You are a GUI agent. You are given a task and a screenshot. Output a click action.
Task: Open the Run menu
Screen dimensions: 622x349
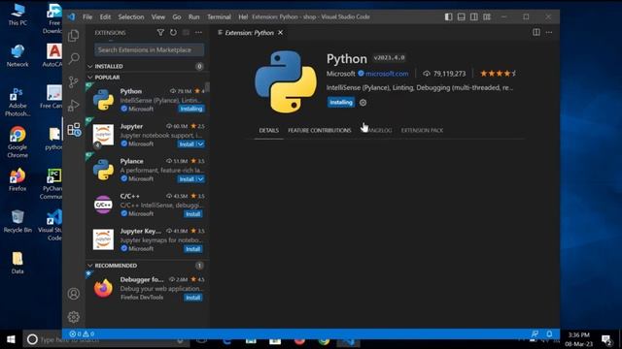click(x=194, y=17)
